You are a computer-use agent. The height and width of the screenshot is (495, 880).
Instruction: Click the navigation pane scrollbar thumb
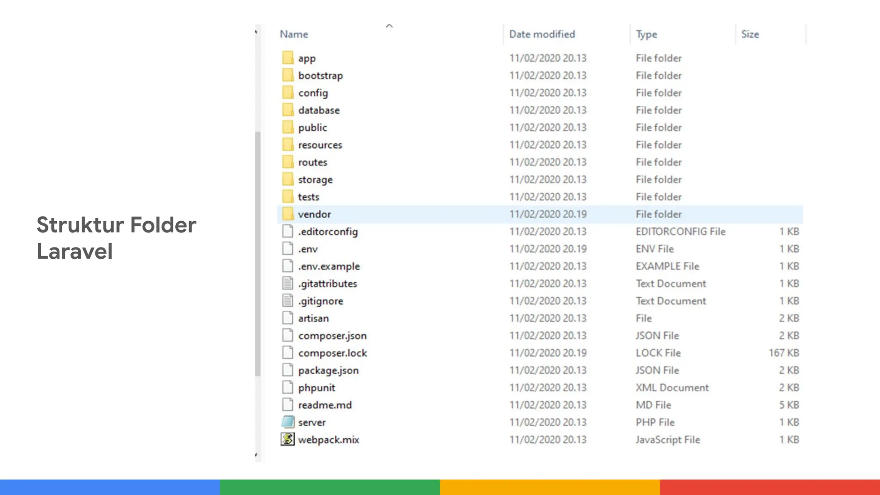click(258, 254)
